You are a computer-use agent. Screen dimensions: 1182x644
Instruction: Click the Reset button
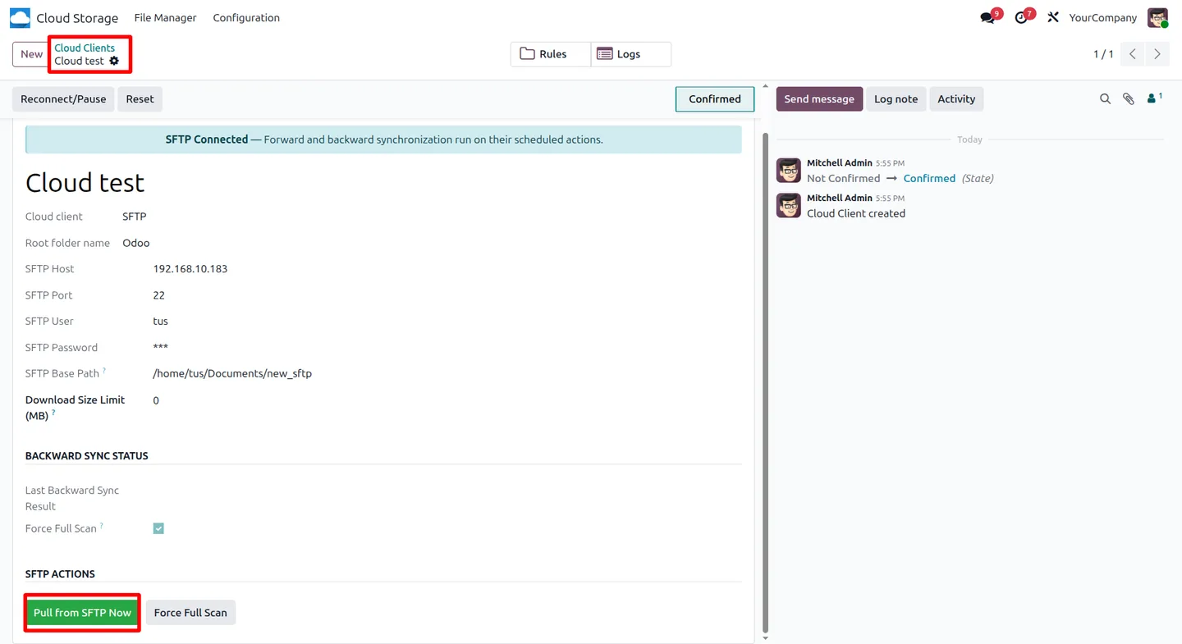(140, 99)
